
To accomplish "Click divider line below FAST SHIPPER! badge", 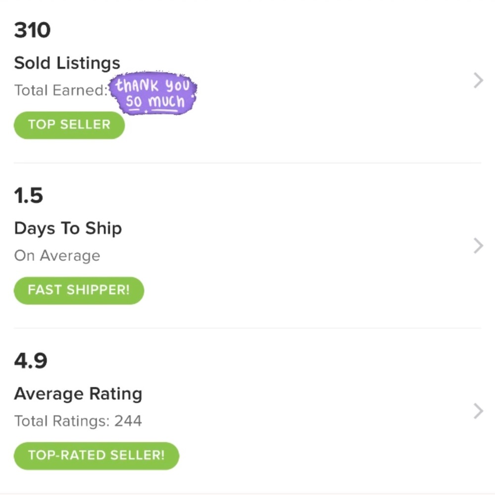I will tap(247, 328).
